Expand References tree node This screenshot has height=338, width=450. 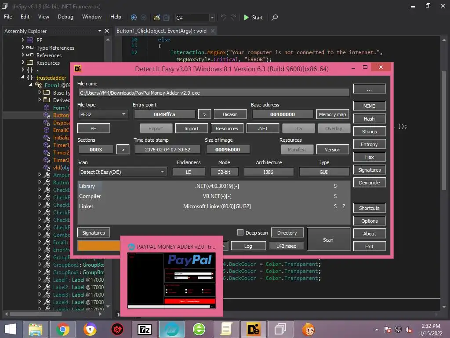point(23,55)
